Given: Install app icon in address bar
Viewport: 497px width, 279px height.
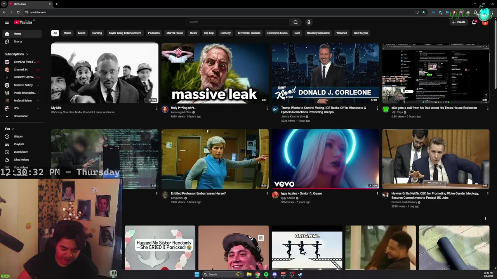Looking at the screenshot, I should pos(417,12).
